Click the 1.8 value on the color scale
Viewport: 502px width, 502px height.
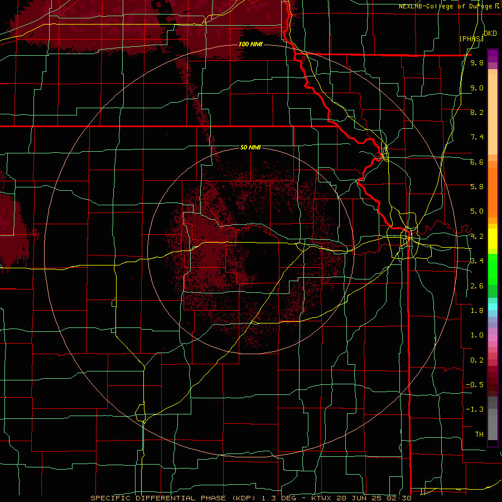[477, 311]
